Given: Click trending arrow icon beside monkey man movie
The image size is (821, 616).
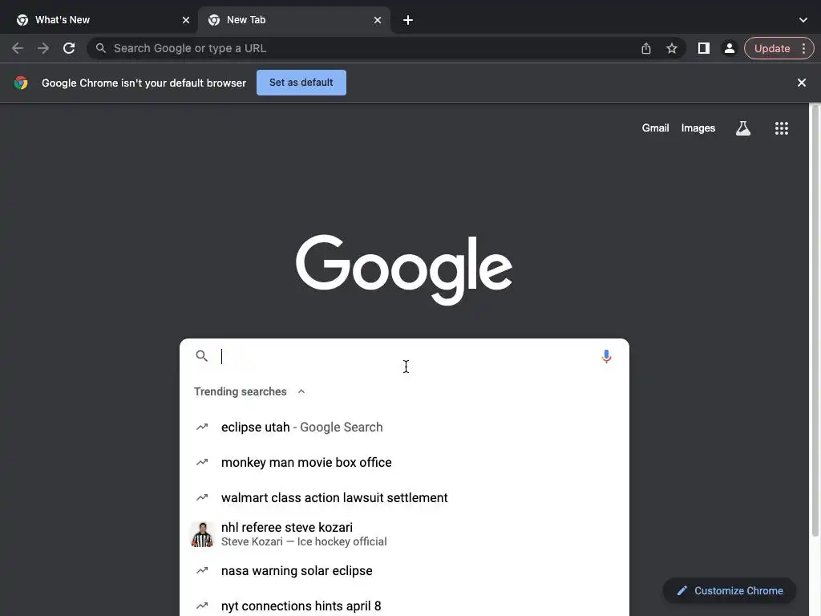Looking at the screenshot, I should point(202,462).
